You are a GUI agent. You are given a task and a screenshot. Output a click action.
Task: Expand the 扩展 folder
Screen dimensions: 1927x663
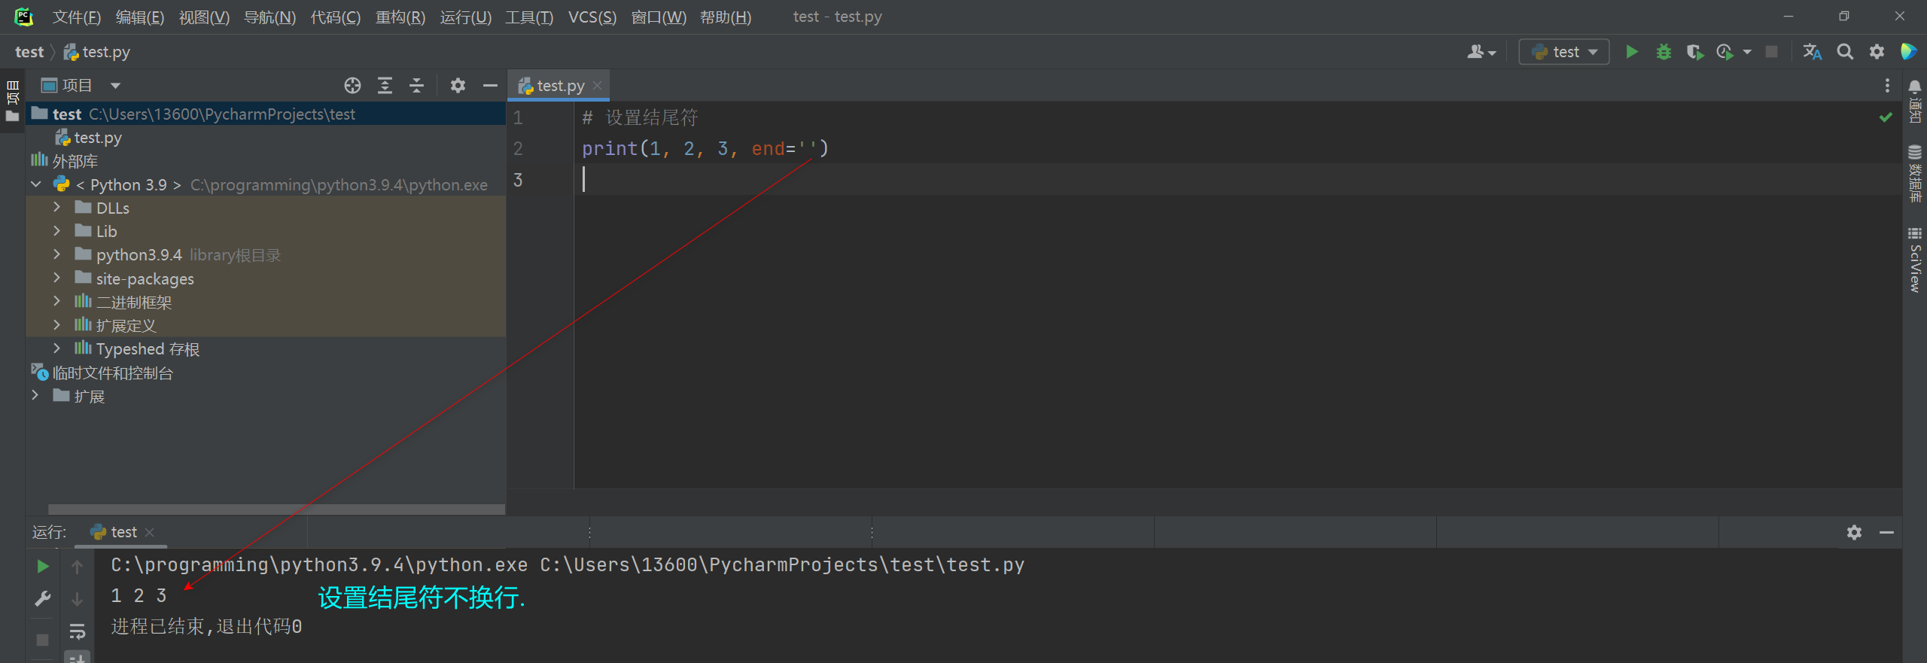point(35,396)
